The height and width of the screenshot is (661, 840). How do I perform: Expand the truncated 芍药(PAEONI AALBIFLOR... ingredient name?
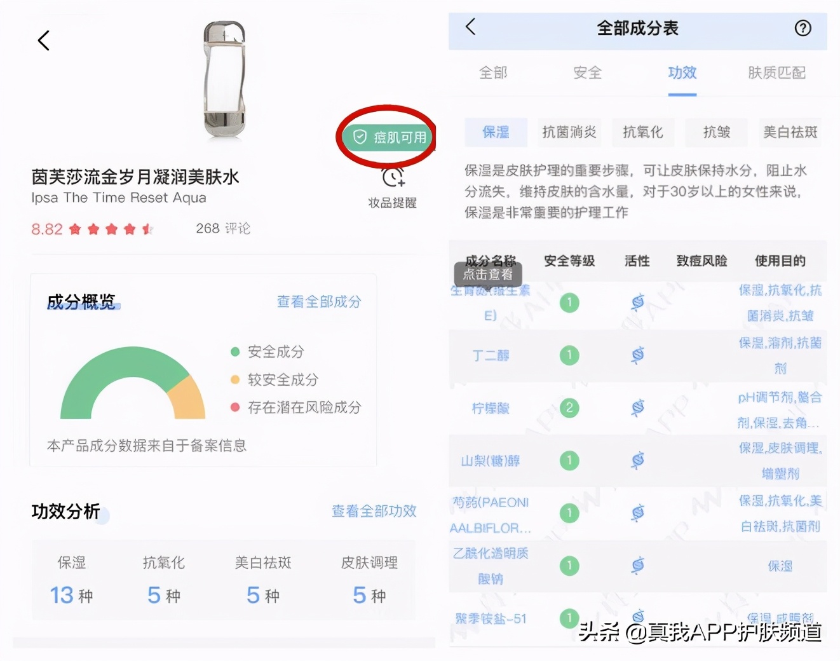pos(491,515)
